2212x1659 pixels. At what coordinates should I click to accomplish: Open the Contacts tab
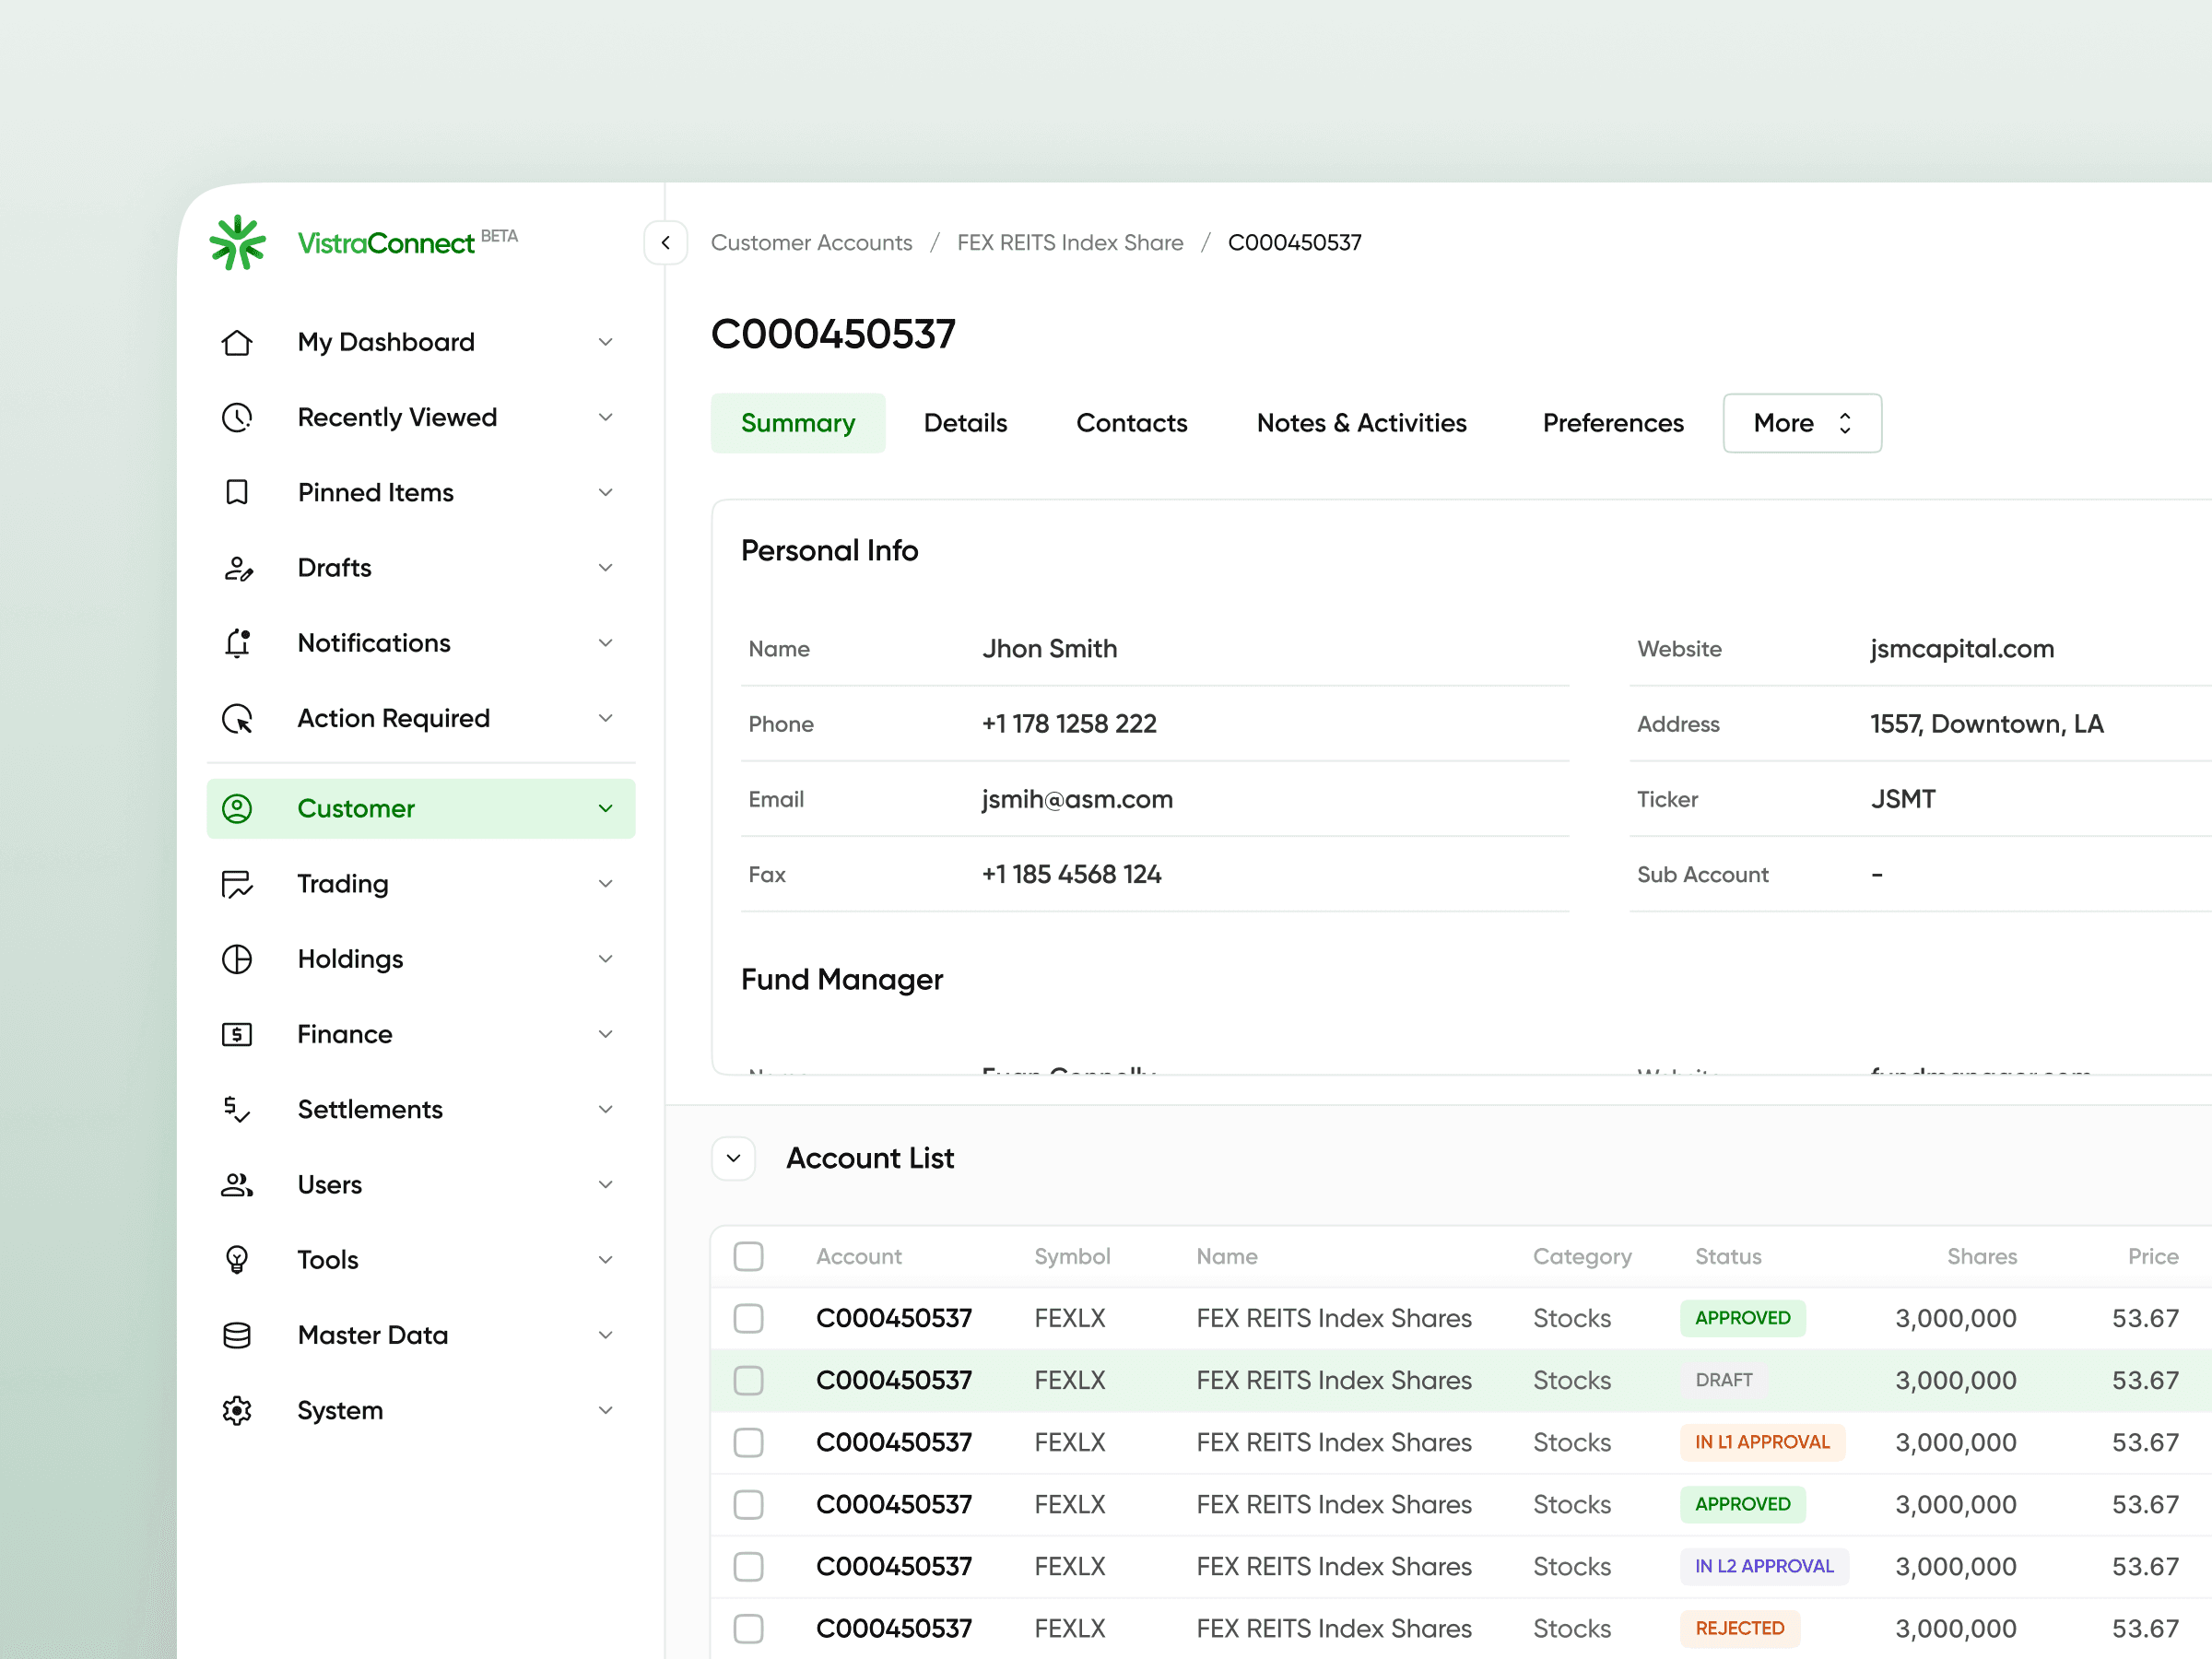(1132, 423)
